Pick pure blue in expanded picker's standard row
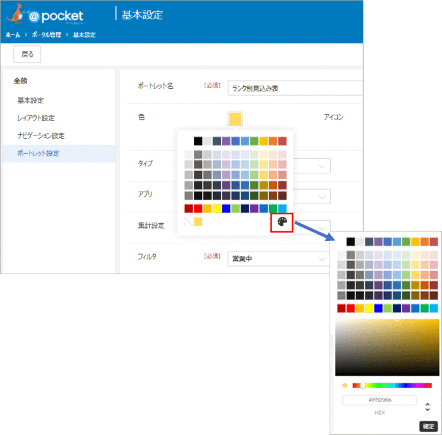 (378, 308)
